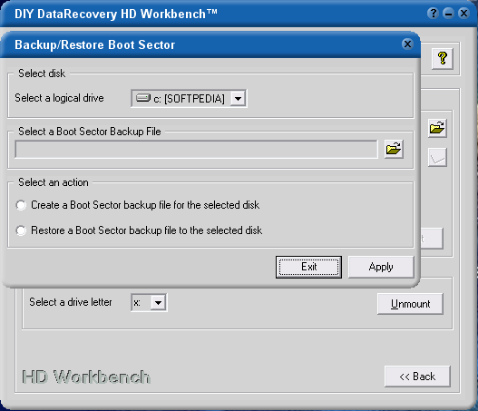This screenshot has width=478, height=411.
Task: Click the disabled checkmark button in main window
Action: pyautogui.click(x=437, y=157)
